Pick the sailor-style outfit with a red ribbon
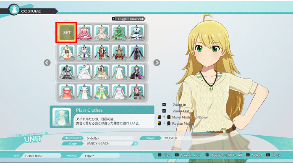Viewport: 293px width, 163px height. click(x=84, y=53)
